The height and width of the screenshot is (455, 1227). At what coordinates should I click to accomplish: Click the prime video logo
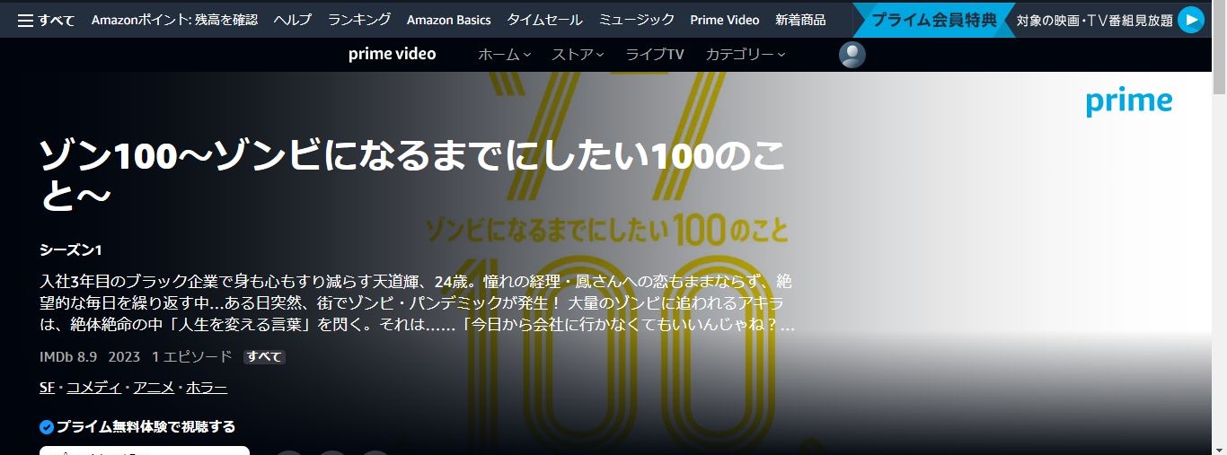[392, 54]
